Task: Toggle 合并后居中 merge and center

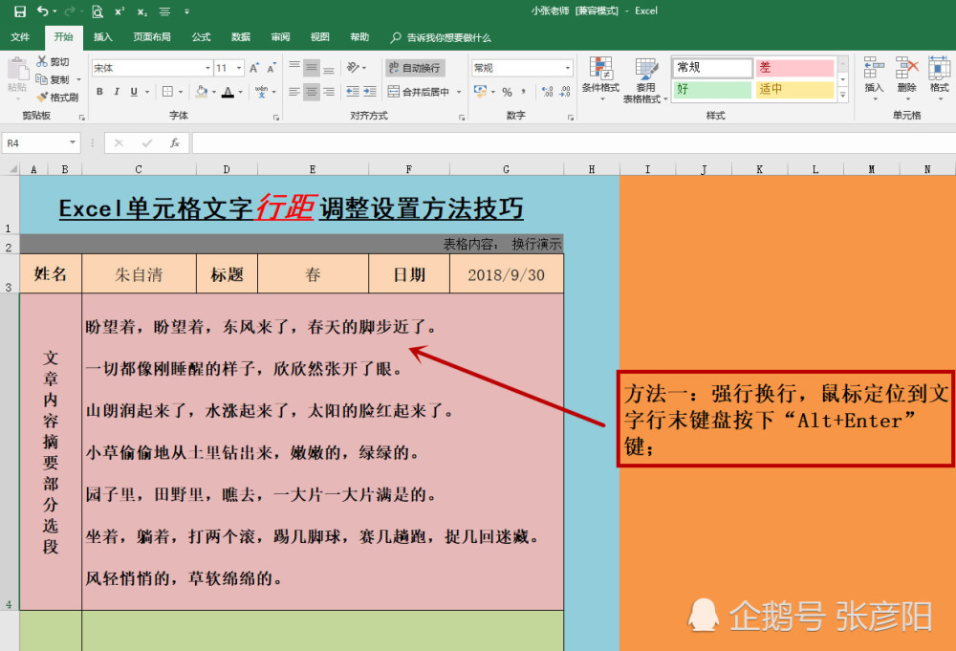Action: [419, 92]
